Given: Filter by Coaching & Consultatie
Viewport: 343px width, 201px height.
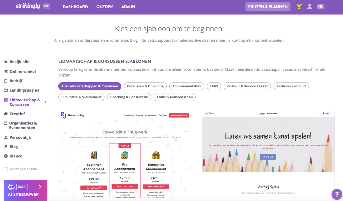Looking at the screenshot, I should (x=129, y=97).
